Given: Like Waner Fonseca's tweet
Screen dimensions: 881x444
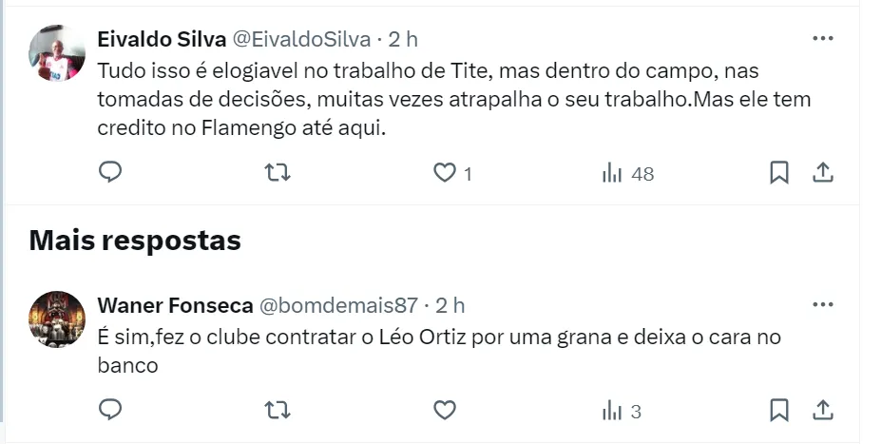Looking at the screenshot, I should pos(444,411).
